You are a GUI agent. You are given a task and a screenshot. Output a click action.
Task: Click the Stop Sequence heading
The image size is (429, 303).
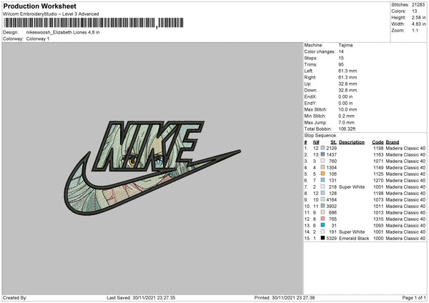320,136
